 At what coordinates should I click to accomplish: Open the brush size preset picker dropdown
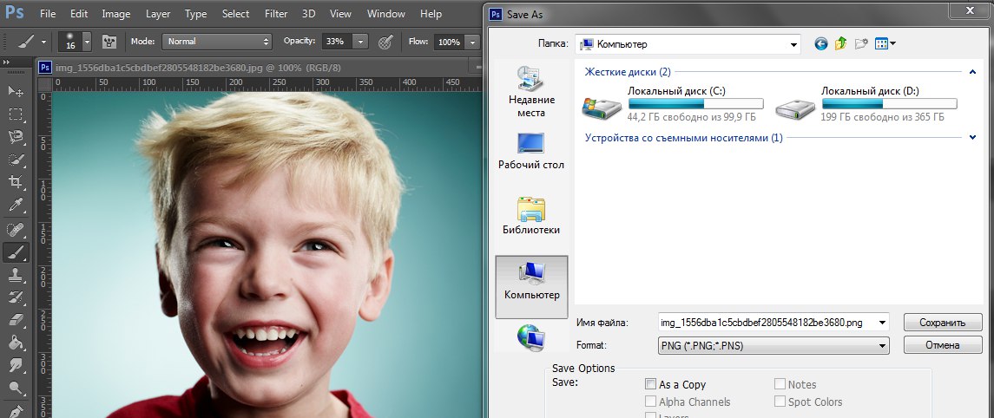coord(86,42)
